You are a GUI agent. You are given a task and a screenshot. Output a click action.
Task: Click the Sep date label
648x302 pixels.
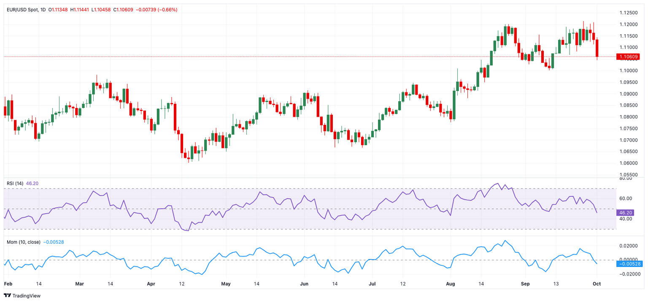(525, 284)
